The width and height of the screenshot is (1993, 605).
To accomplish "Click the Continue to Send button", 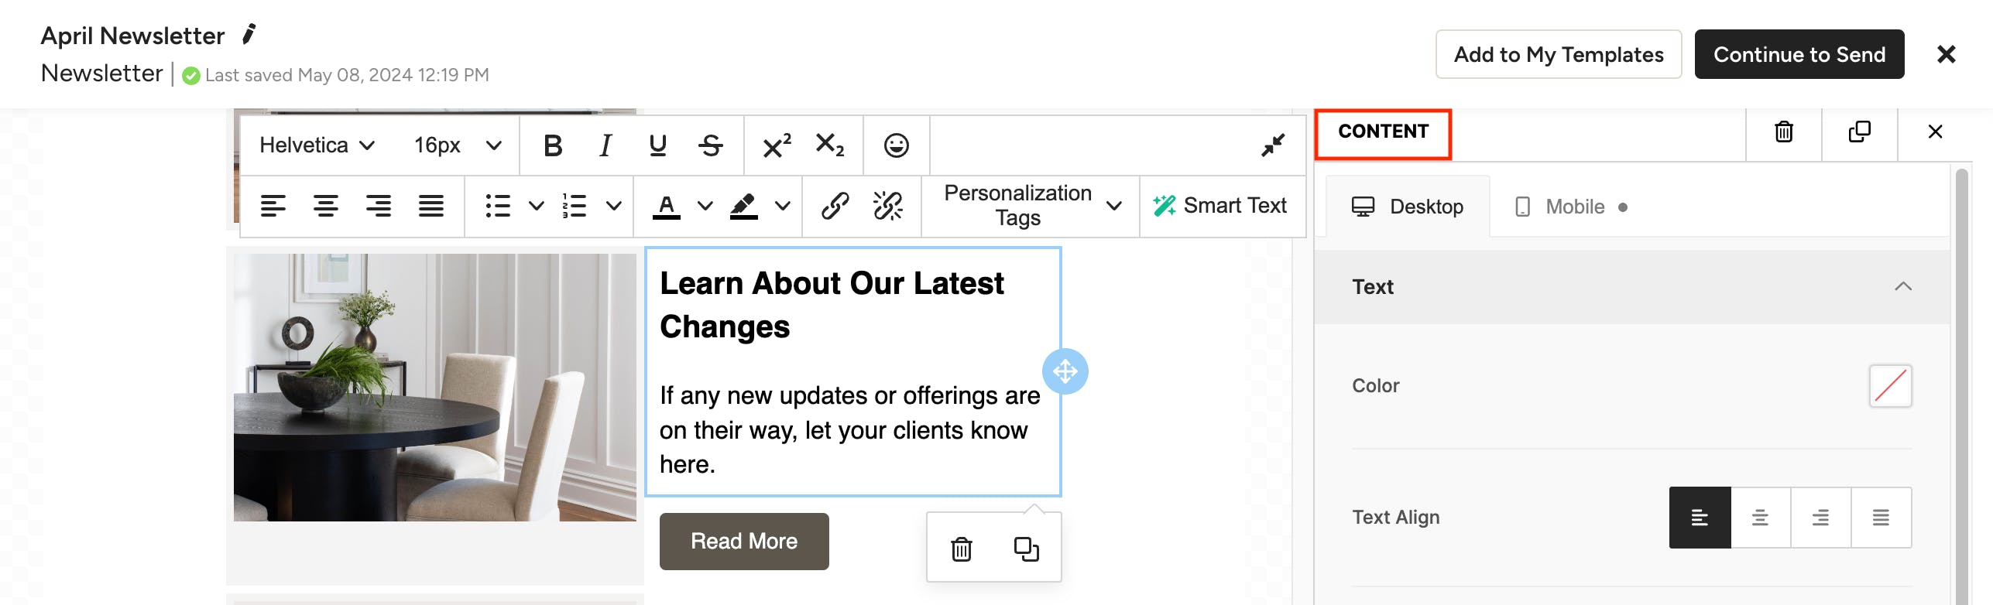I will pos(1799,54).
